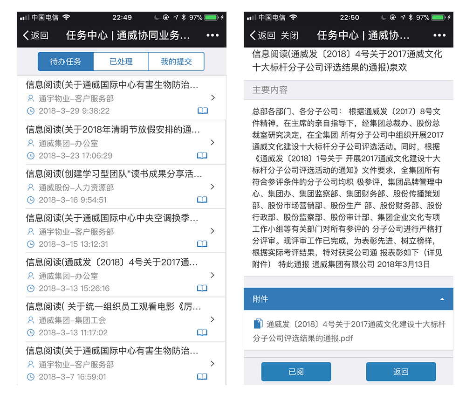466x401 pixels.
Task: Click the timestamp 2018-3-13 11:17:02
Action: pos(73,332)
